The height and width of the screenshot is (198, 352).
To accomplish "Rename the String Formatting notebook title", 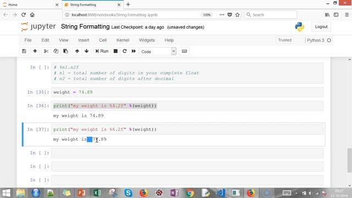I will [85, 26].
